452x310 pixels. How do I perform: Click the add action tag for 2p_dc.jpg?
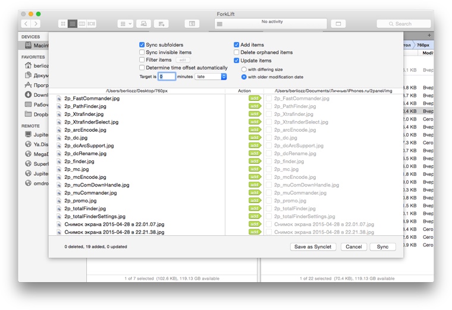pos(255,138)
